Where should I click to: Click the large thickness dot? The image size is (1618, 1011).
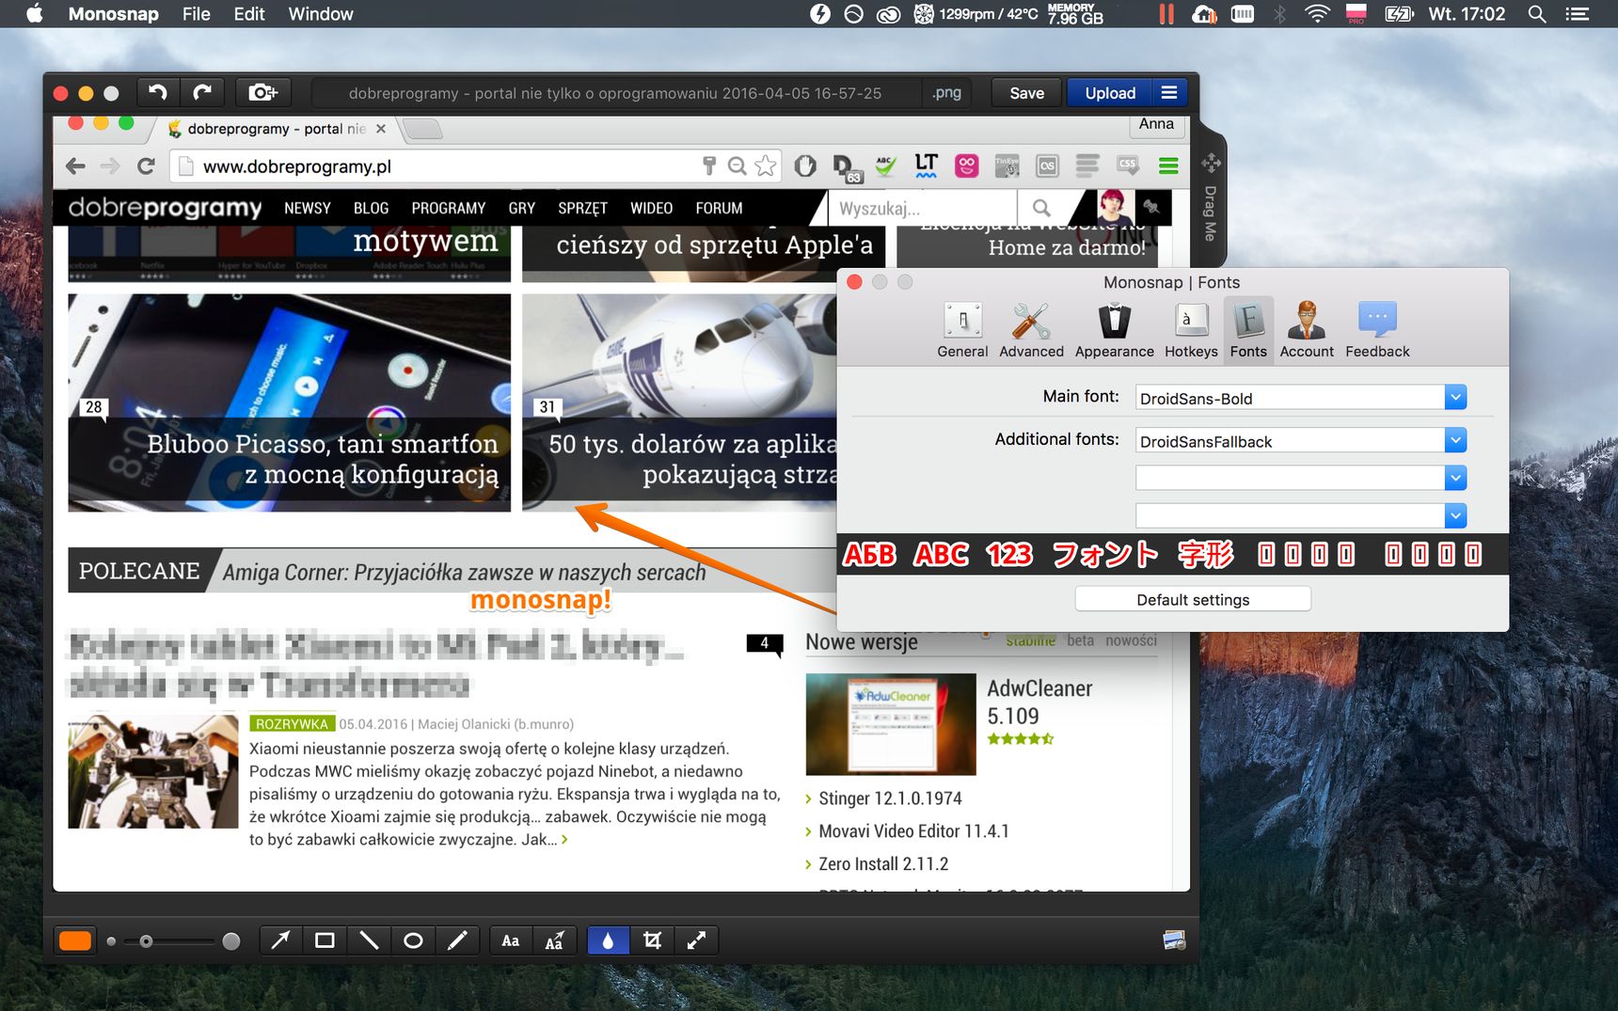click(x=231, y=940)
